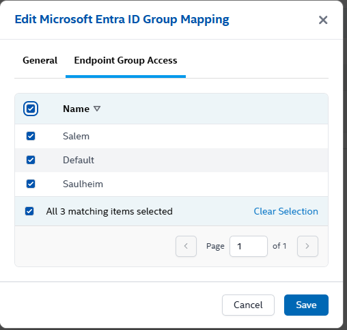Click 'All 3 matching items selected' text
This screenshot has height=330, width=347.
point(109,211)
